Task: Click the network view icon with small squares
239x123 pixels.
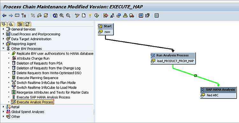Action: (x=33, y=15)
